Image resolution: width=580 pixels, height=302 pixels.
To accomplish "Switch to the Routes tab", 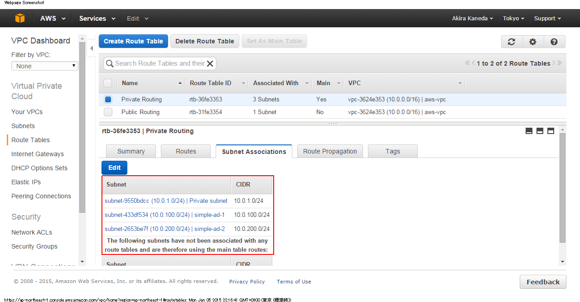I will click(186, 151).
